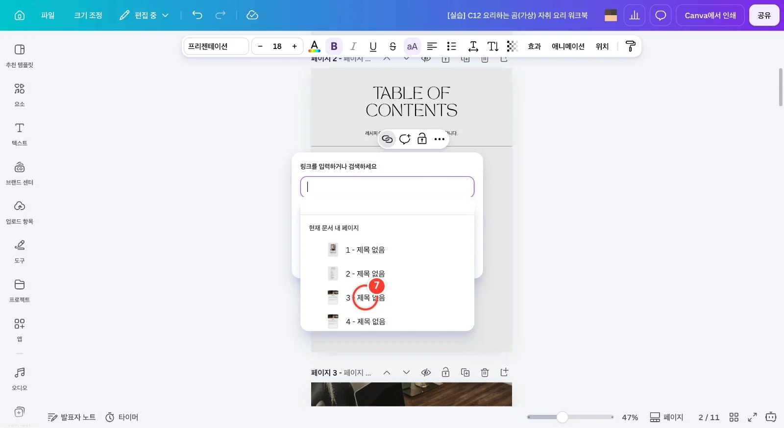This screenshot has width=784, height=428.
Task: Open the 크기 조정 menu
Action: click(x=88, y=15)
